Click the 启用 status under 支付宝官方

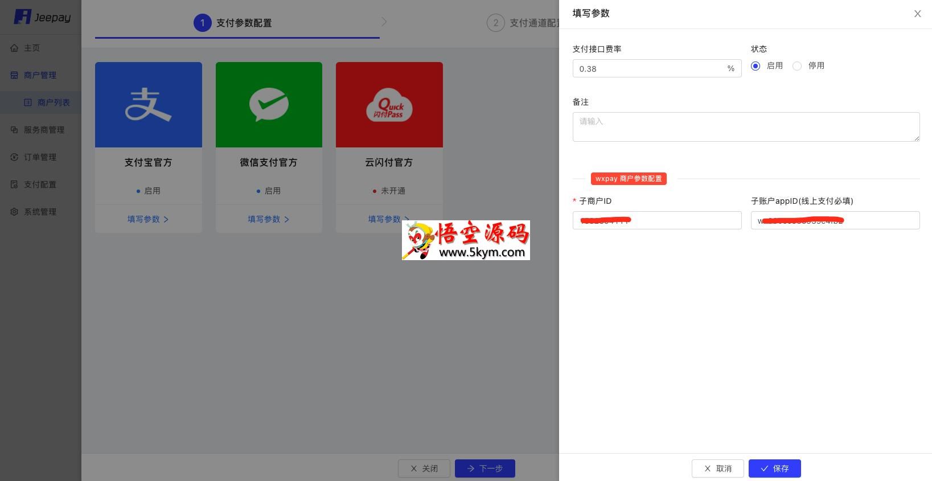[x=148, y=191]
